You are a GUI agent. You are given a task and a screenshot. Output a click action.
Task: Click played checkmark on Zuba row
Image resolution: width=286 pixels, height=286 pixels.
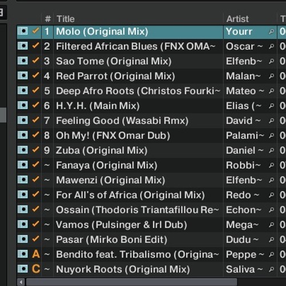(x=35, y=150)
